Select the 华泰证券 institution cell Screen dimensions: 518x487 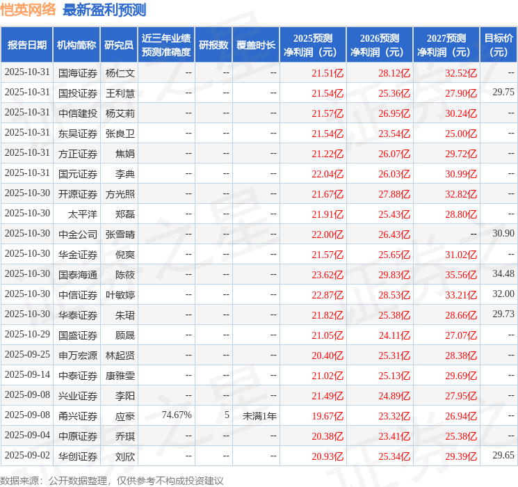(78, 315)
